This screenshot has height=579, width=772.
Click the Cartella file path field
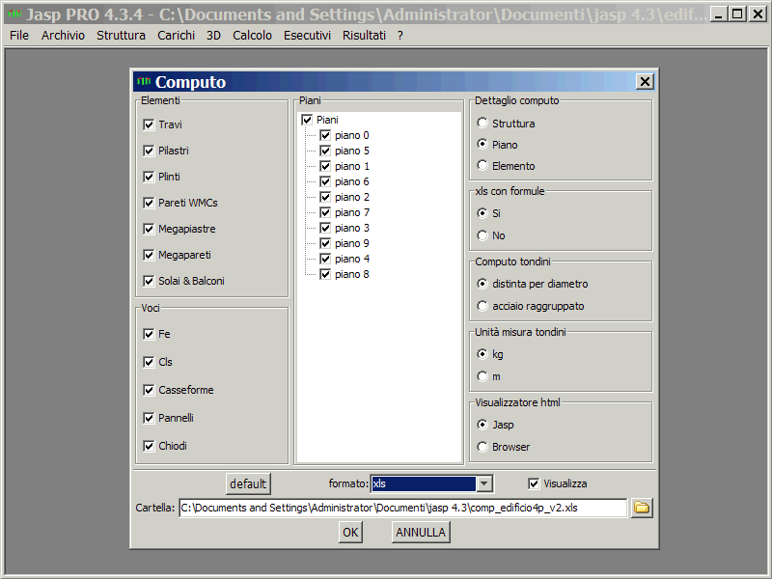point(401,508)
